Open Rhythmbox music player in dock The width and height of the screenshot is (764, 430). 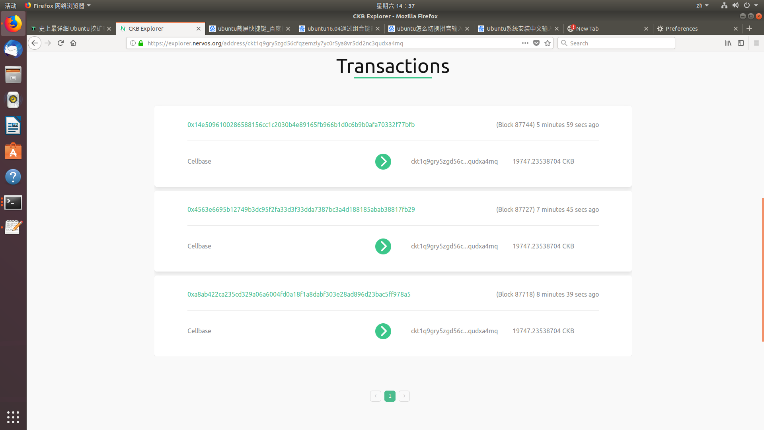13,100
